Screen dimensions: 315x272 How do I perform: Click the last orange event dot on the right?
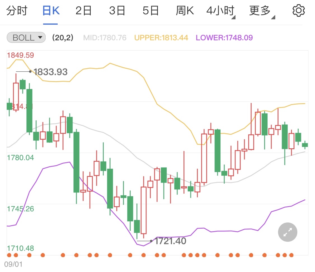point(291,255)
